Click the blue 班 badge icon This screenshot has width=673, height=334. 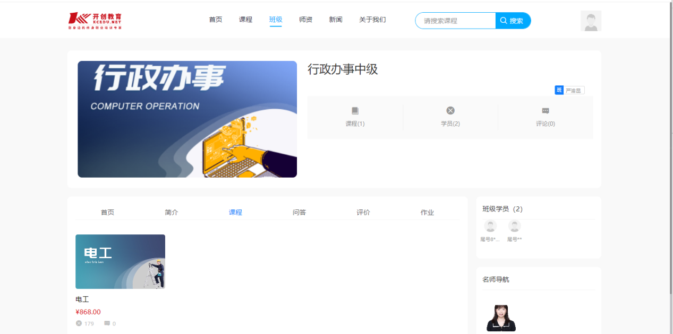(x=559, y=90)
